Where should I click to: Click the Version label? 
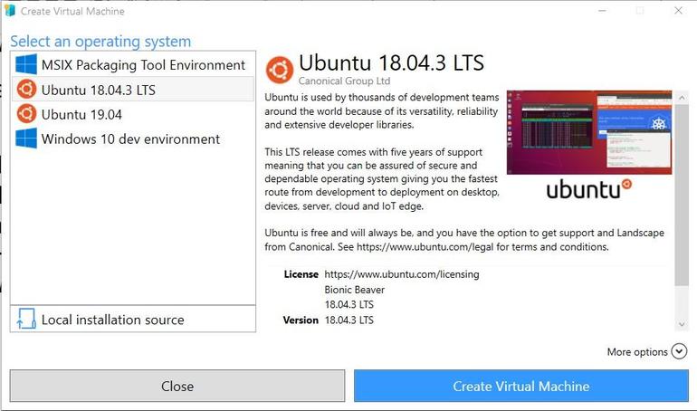pos(301,320)
